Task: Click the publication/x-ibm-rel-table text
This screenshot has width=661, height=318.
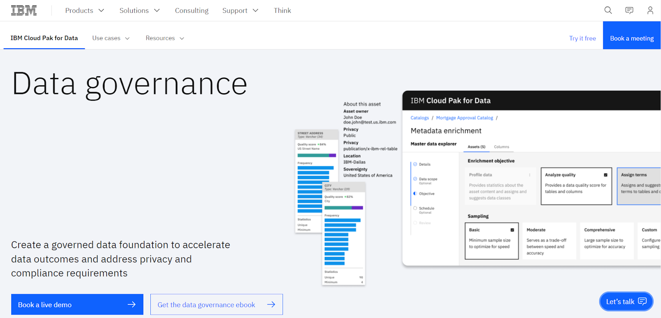Action: coord(370,149)
